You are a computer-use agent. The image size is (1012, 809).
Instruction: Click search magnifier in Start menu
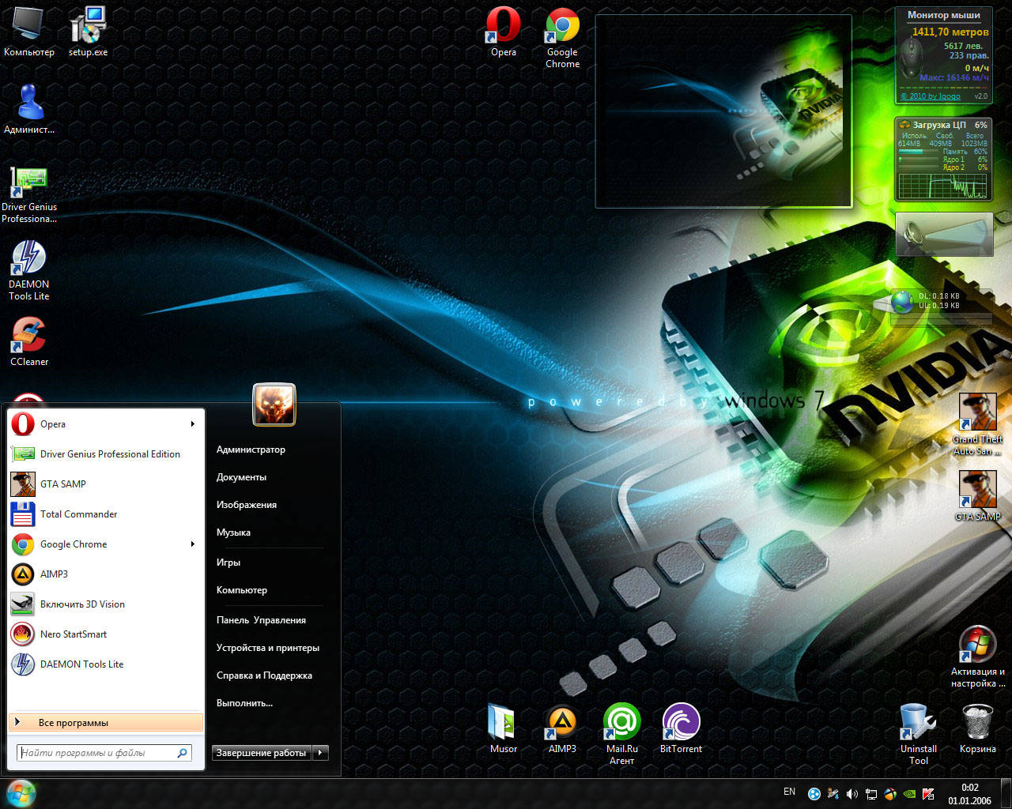(x=182, y=753)
